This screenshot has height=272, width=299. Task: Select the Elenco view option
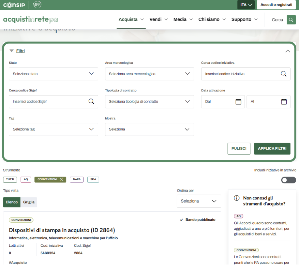12,202
